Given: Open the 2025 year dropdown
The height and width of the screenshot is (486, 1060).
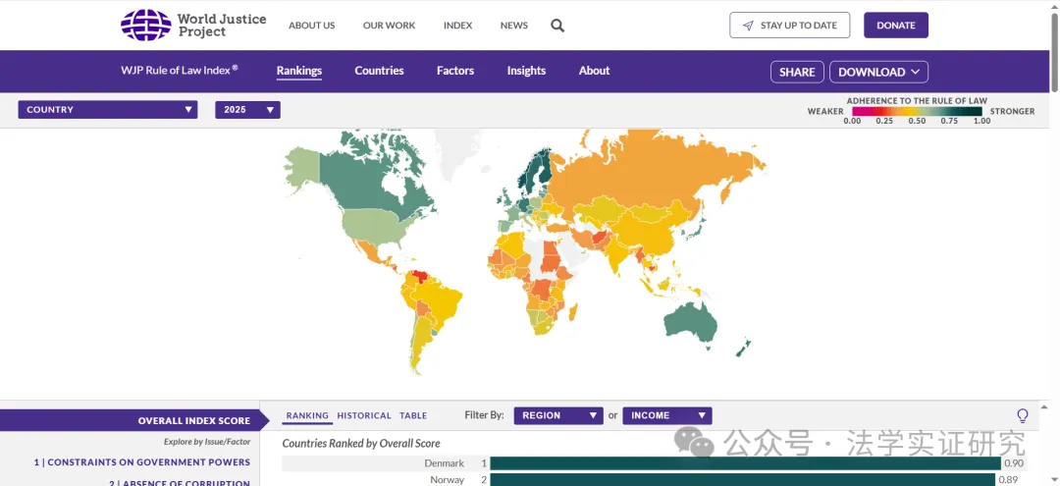Looking at the screenshot, I should (x=247, y=110).
